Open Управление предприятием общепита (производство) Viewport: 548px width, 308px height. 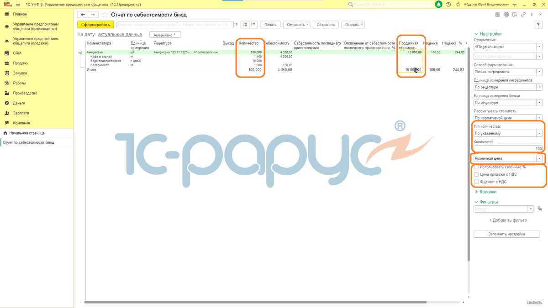pyautogui.click(x=37, y=26)
